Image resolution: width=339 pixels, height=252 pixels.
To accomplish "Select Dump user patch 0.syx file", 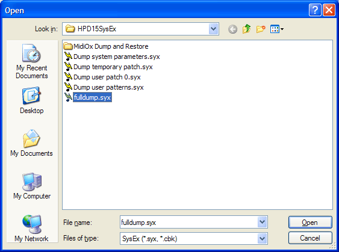I will (102, 77).
